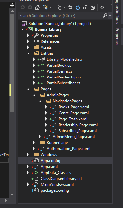Click the View Code angle brackets icon
The width and height of the screenshot is (123, 208).
[x=102, y=7]
